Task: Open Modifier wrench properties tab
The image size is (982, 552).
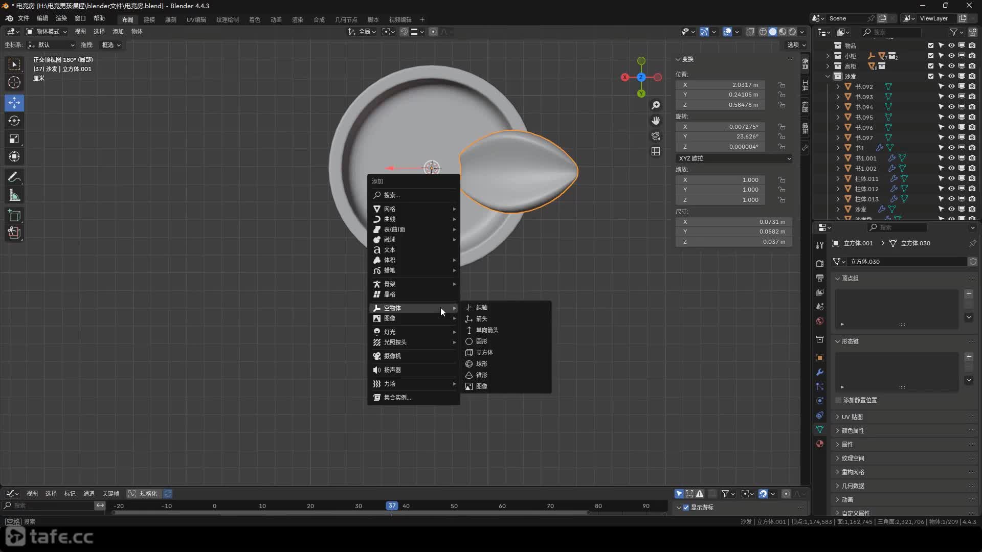Action: coord(820,372)
